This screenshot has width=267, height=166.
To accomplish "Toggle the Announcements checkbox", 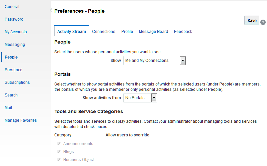I will coord(59,144).
